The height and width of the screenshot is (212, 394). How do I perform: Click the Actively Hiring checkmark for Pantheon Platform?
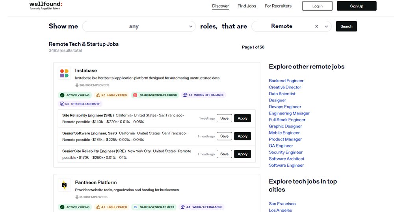[x=62, y=207]
